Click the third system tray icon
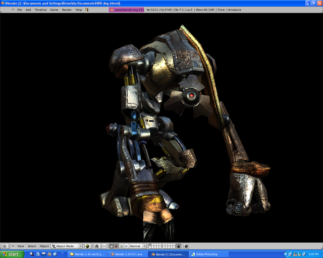Image resolution: width=323 pixels, height=258 pixels. click(x=299, y=254)
